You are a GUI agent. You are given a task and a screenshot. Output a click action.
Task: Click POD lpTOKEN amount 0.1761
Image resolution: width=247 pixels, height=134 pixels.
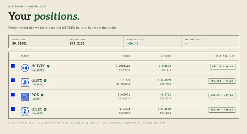pos(166,95)
